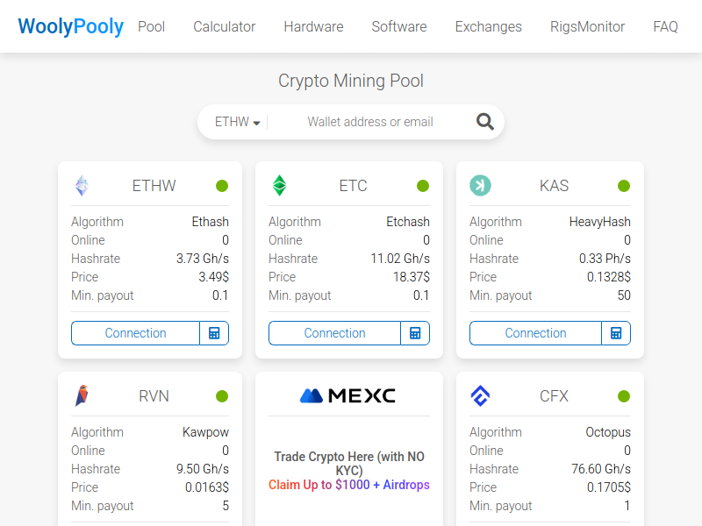Screen dimensions: 702x526
Task: Open the Trade Crypto Here MEXC ad
Action: pos(349,464)
